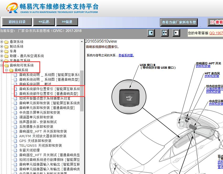223x174 pixels.
Task: Select 音响系统部件位置索引 [普通音响类型] item
Action: point(49,94)
